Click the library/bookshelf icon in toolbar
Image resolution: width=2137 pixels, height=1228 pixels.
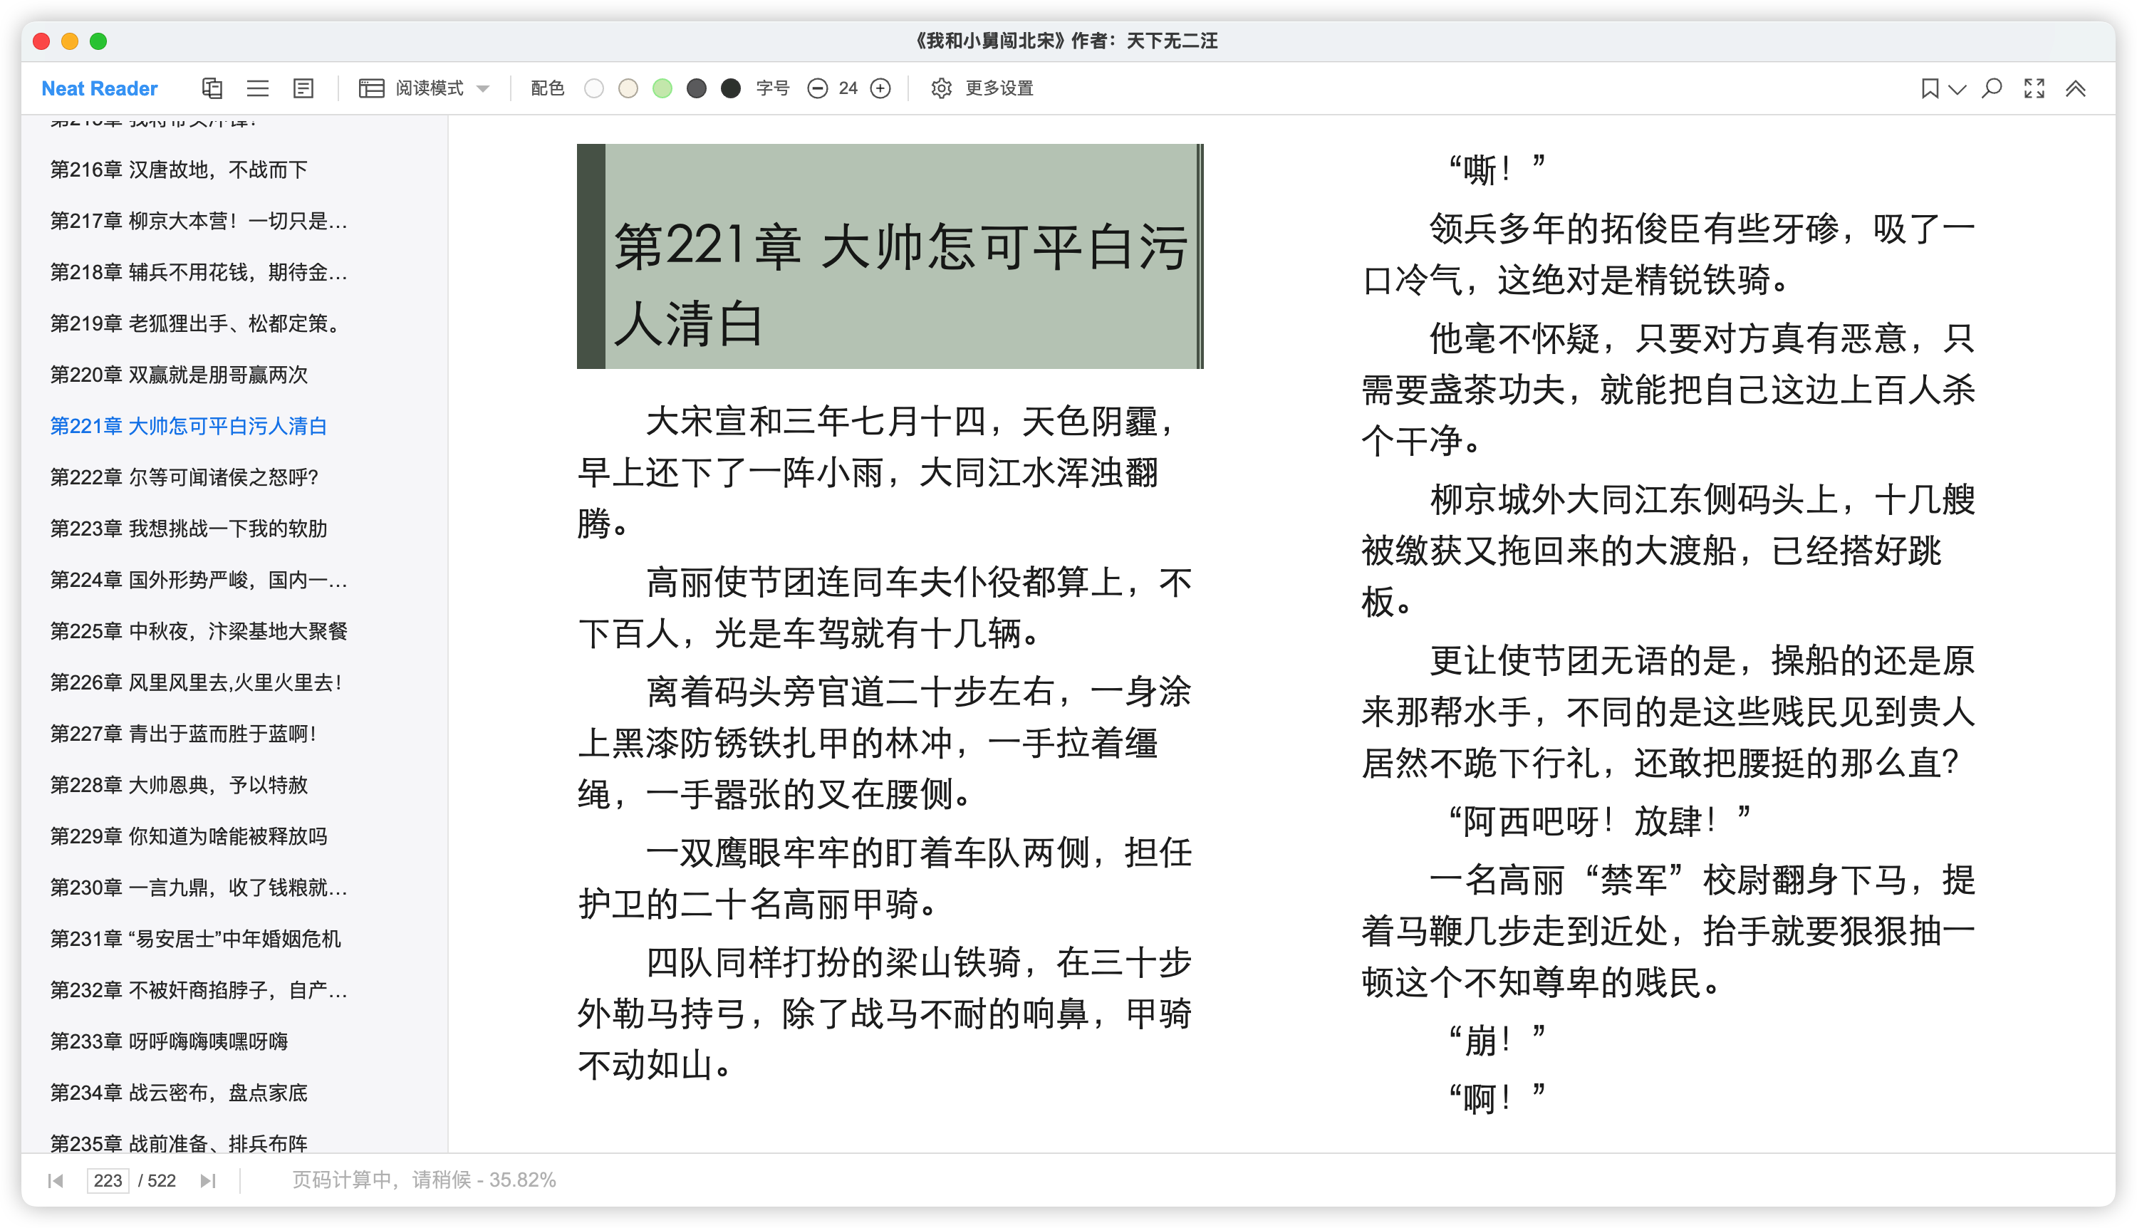tap(212, 88)
